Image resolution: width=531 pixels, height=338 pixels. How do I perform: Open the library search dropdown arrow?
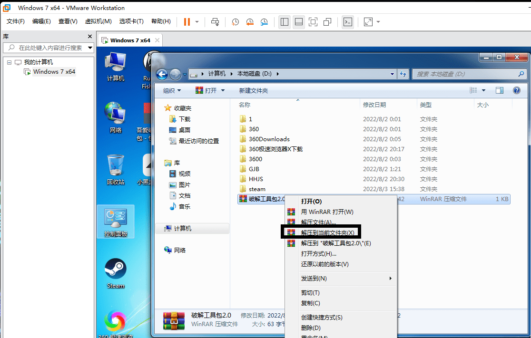90,48
